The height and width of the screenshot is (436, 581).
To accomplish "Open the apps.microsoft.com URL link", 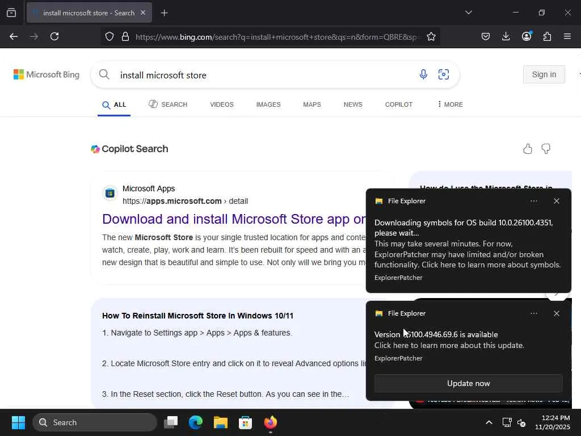I will (186, 202).
